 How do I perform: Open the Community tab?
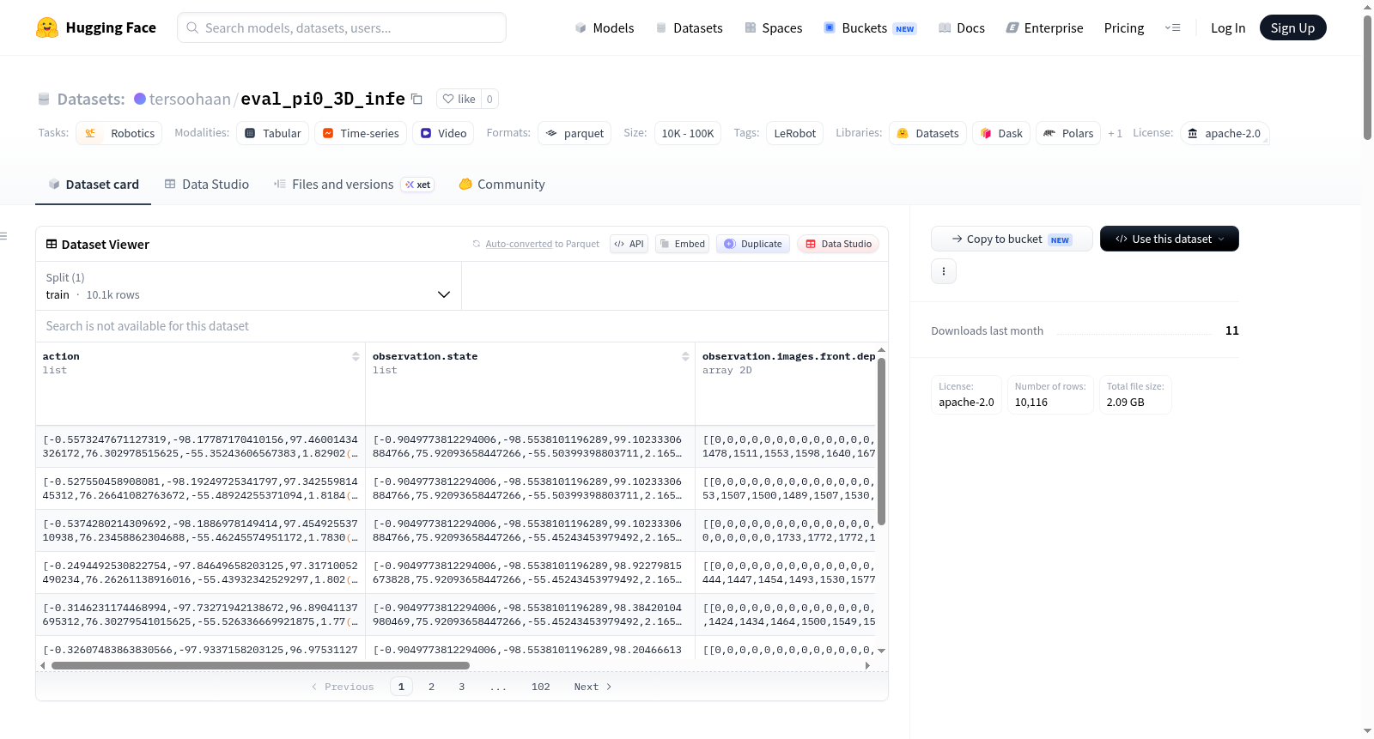pos(502,184)
